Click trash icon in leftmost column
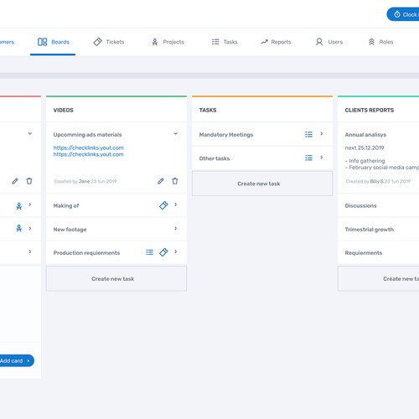This screenshot has width=419, height=419. (x=29, y=181)
